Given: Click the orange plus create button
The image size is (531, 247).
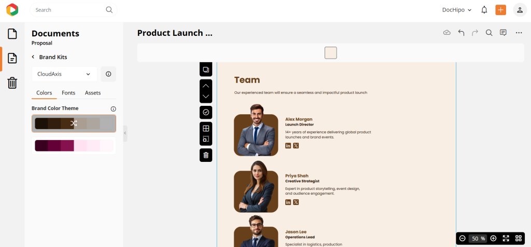Looking at the screenshot, I should tap(500, 10).
